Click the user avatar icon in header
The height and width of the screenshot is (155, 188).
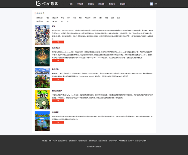point(151,4)
